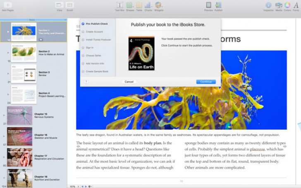Open the Colors picker
This screenshot has height=188, width=301.
(287, 5)
